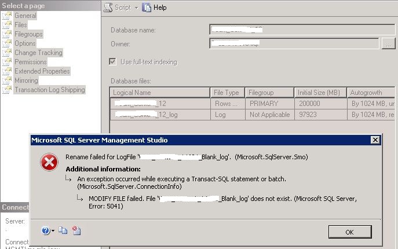Image resolution: width=398 pixels, height=249 pixels.
Task: Open the help options dropdown arrow
Action: [x=53, y=230]
